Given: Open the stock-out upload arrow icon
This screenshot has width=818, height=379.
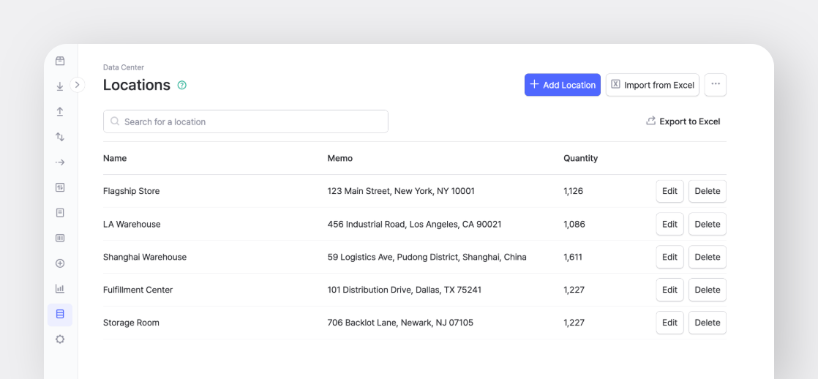Looking at the screenshot, I should [x=60, y=112].
